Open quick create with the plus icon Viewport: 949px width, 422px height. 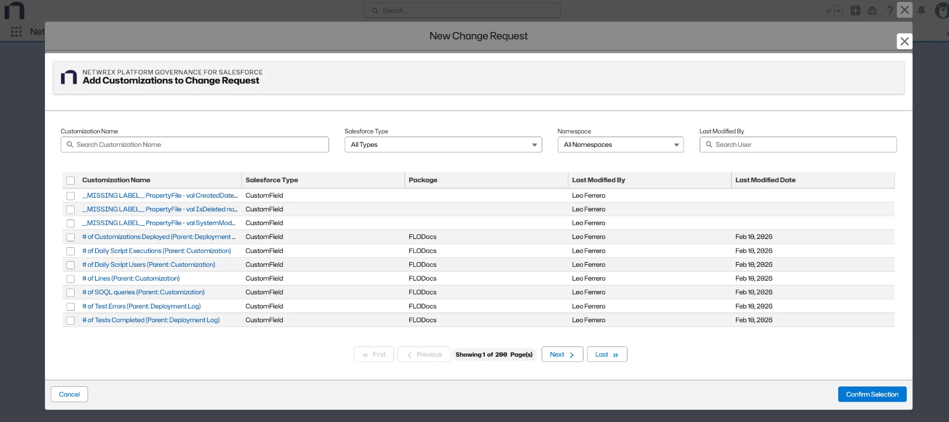coord(855,10)
